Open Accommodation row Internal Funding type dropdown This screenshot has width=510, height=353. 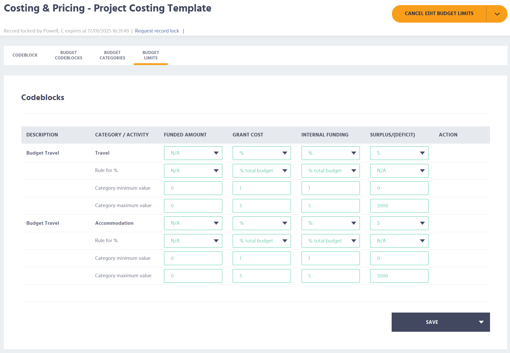click(x=331, y=223)
